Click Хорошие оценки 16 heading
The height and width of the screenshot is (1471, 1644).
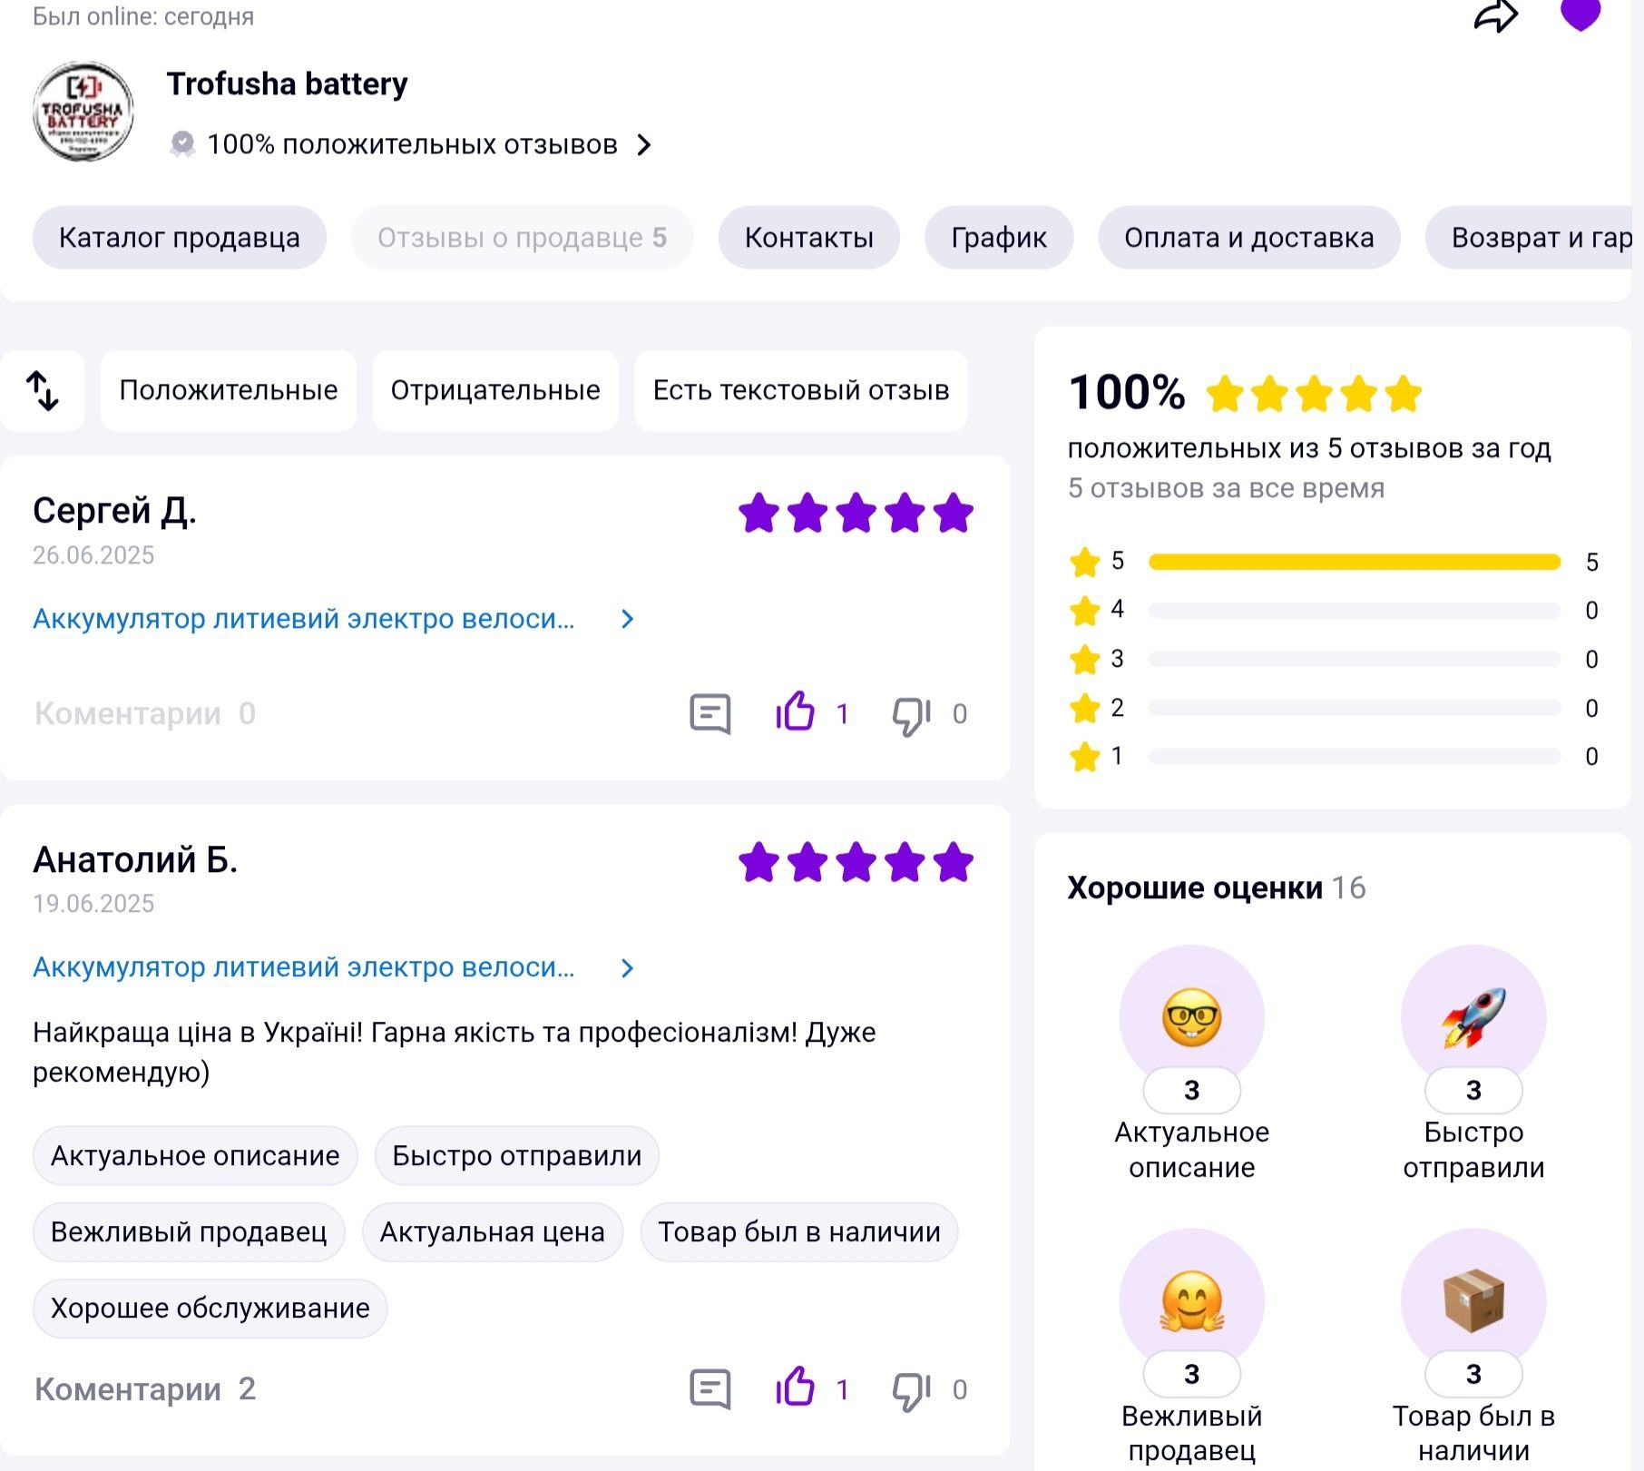(x=1217, y=888)
